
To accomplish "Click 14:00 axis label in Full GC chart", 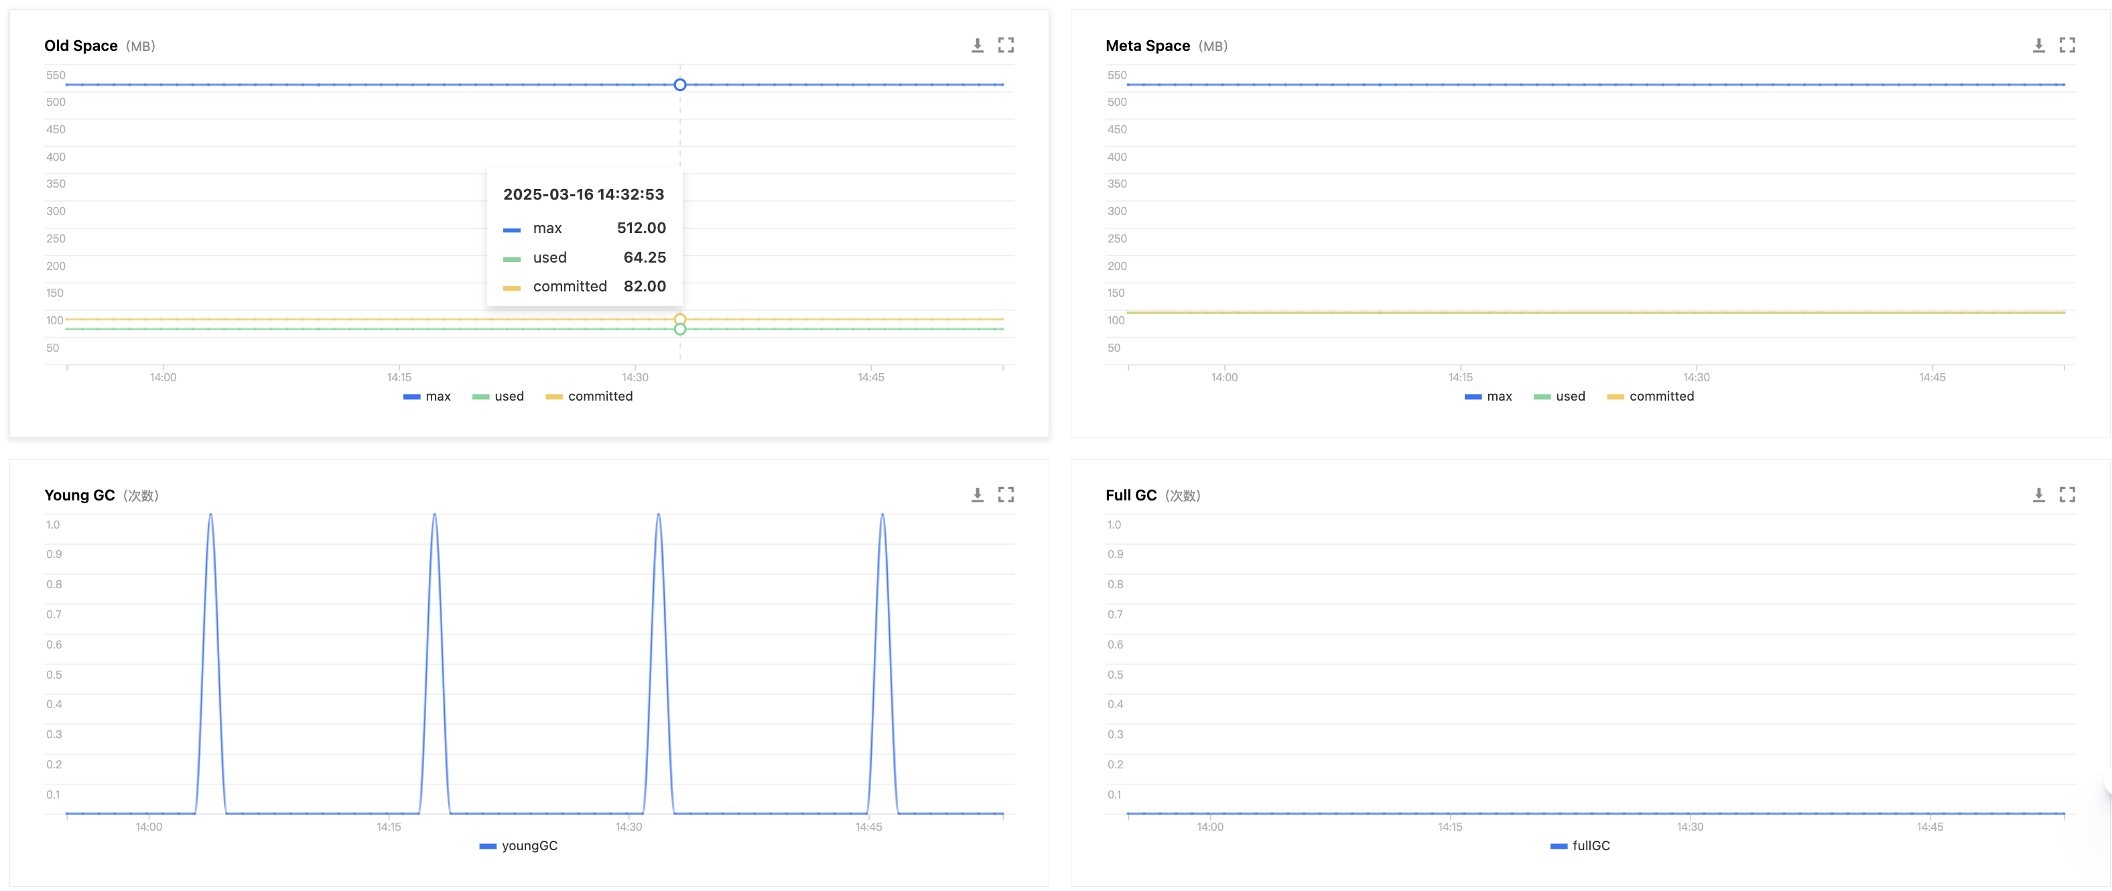I will point(1210,826).
